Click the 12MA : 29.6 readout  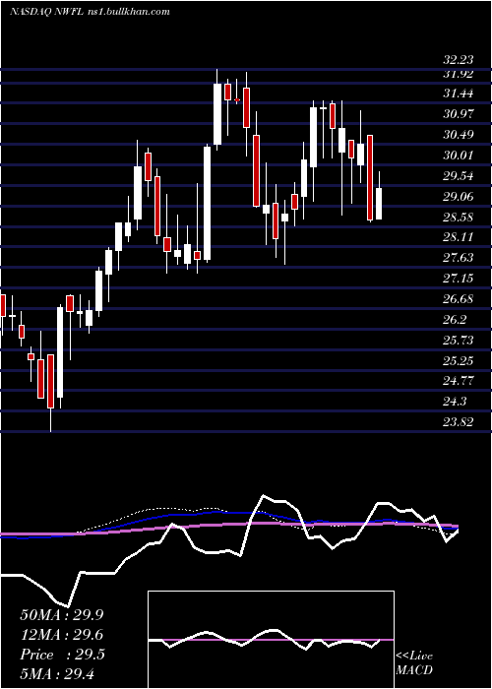click(62, 635)
